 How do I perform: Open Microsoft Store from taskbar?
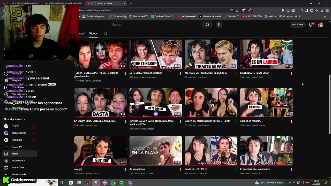click(71, 183)
